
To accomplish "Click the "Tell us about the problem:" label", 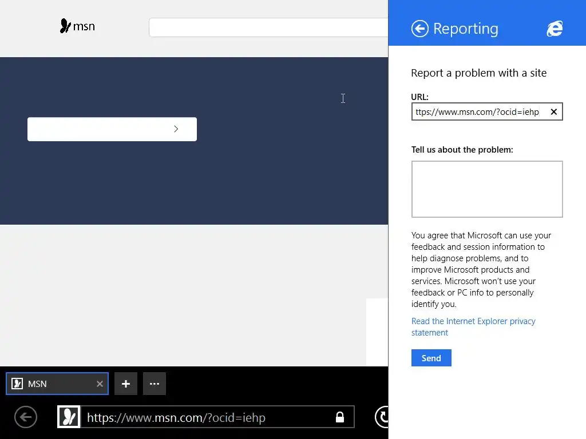I will [x=462, y=150].
